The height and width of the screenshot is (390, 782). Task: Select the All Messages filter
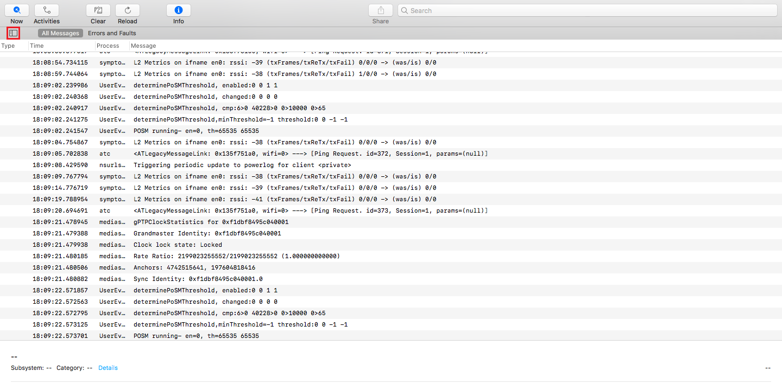tap(61, 33)
